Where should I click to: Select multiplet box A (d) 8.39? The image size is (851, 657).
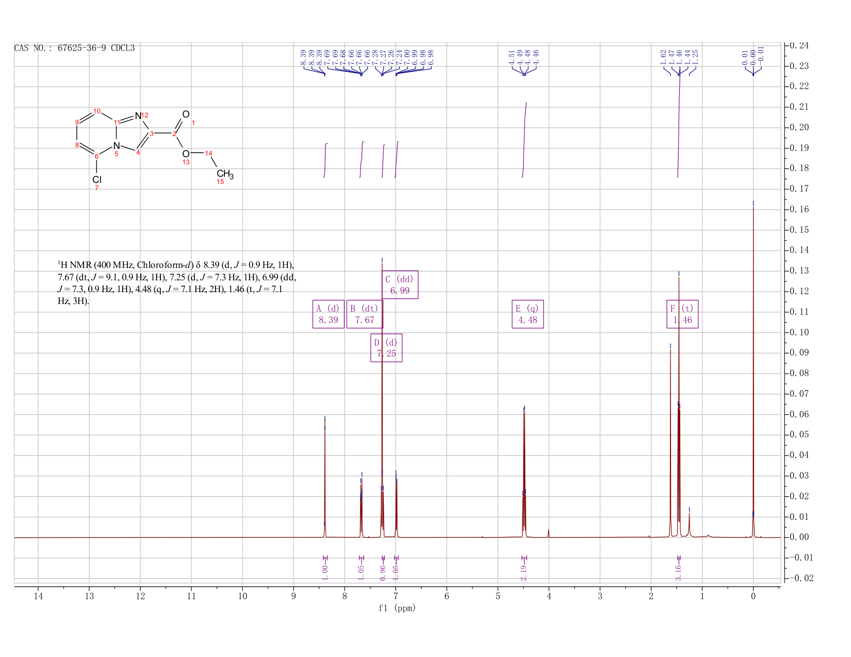click(329, 314)
